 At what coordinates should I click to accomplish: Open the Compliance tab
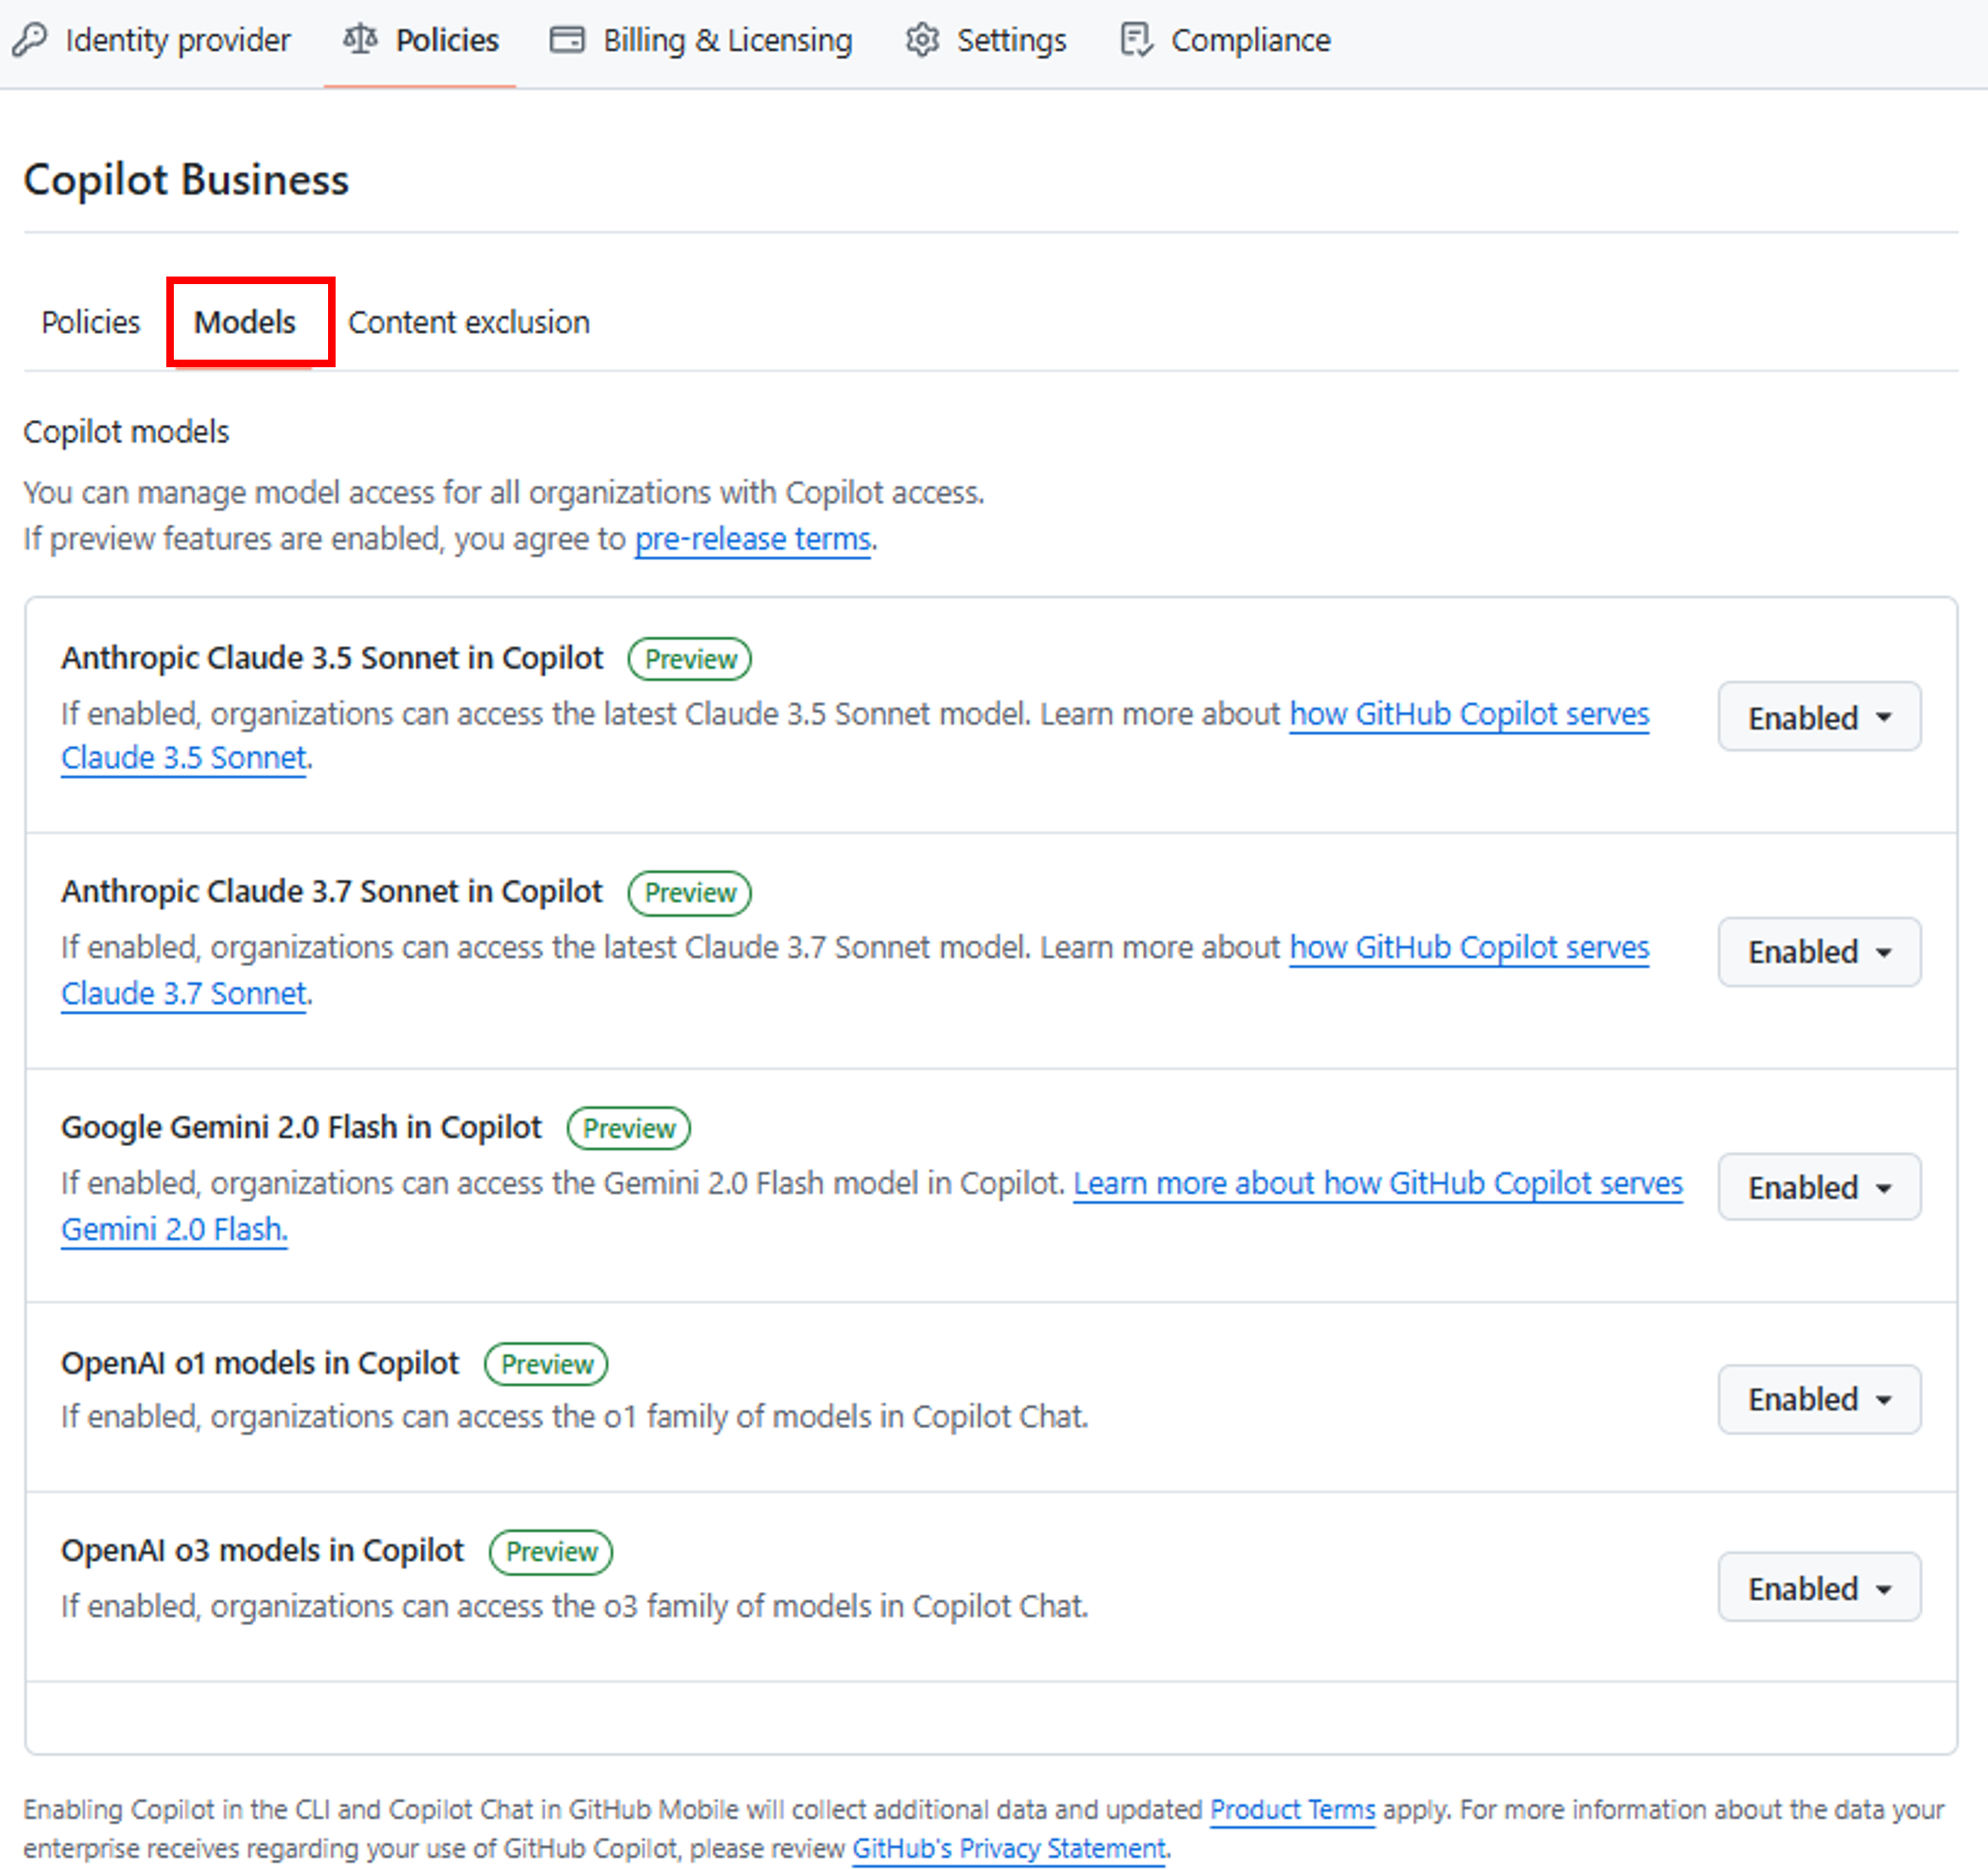point(1226,40)
